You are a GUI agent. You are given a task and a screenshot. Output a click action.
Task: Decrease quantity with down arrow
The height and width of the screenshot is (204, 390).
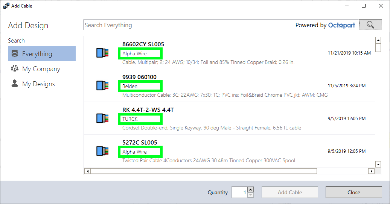(x=251, y=195)
